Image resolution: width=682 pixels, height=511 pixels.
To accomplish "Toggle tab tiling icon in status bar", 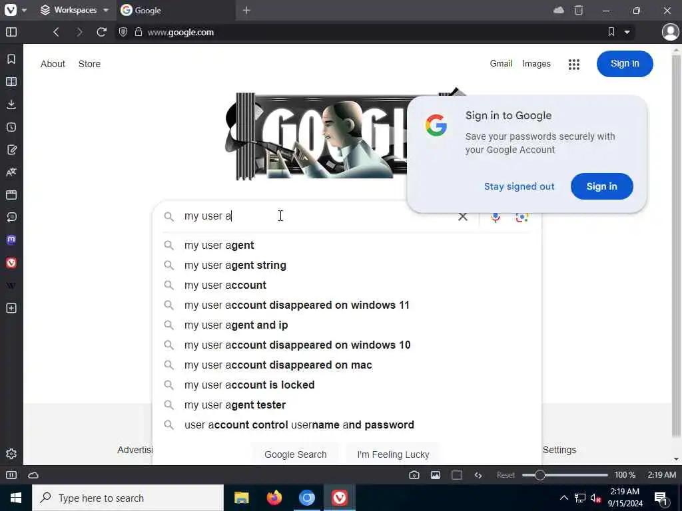I will 457,475.
